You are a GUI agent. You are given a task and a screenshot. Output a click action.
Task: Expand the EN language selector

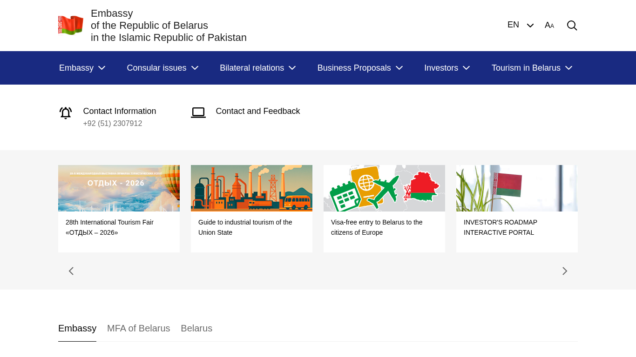tap(520, 25)
